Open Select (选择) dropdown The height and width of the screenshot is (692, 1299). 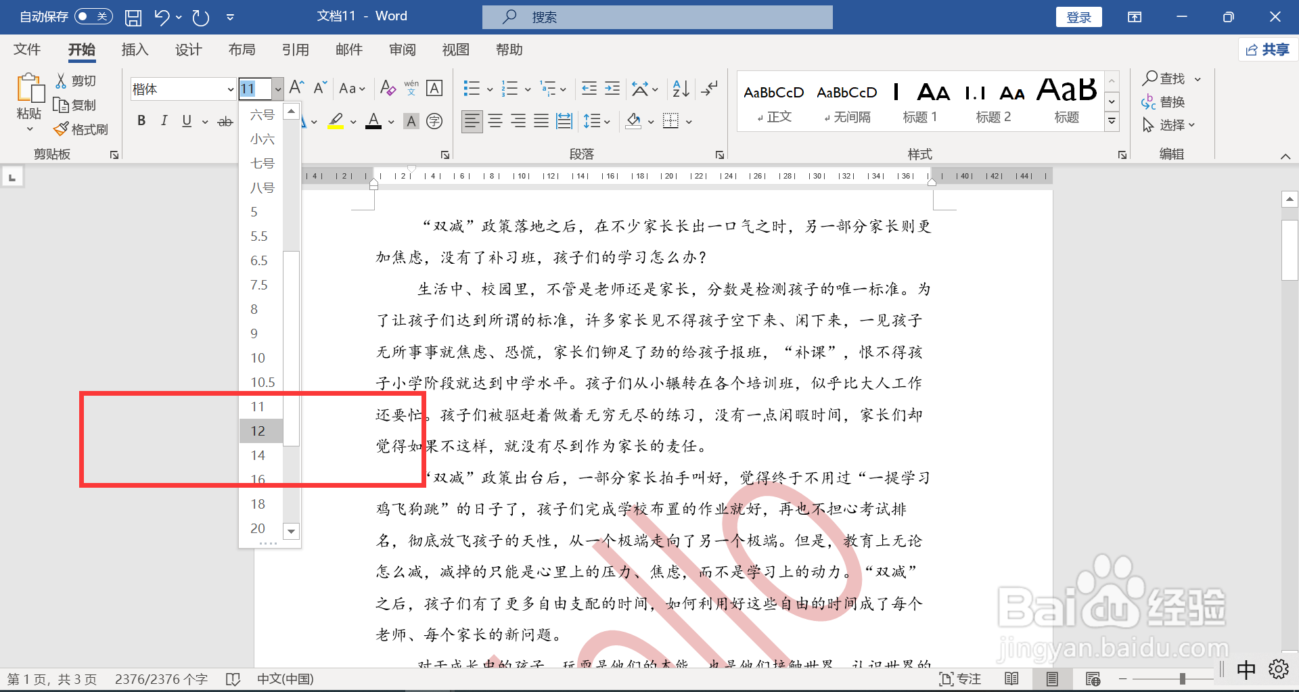point(1168,125)
